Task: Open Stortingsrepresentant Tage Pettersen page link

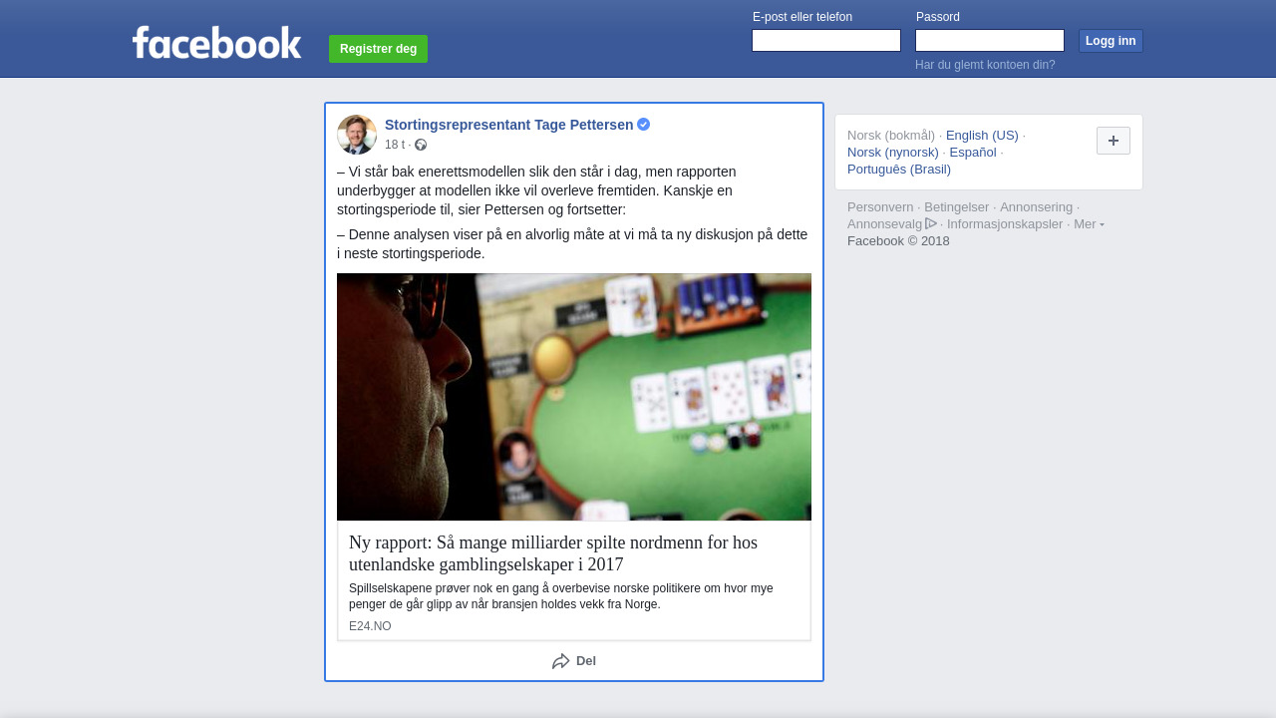Action: (509, 125)
